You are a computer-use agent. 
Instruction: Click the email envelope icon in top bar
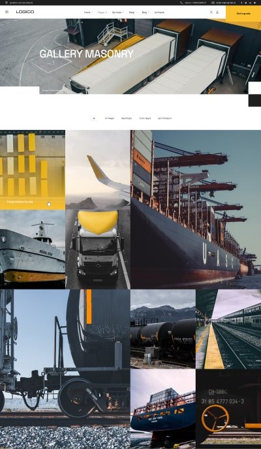click(x=213, y=3)
